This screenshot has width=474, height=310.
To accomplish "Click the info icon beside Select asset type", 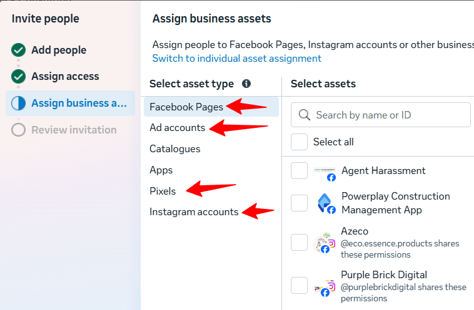I will [246, 84].
